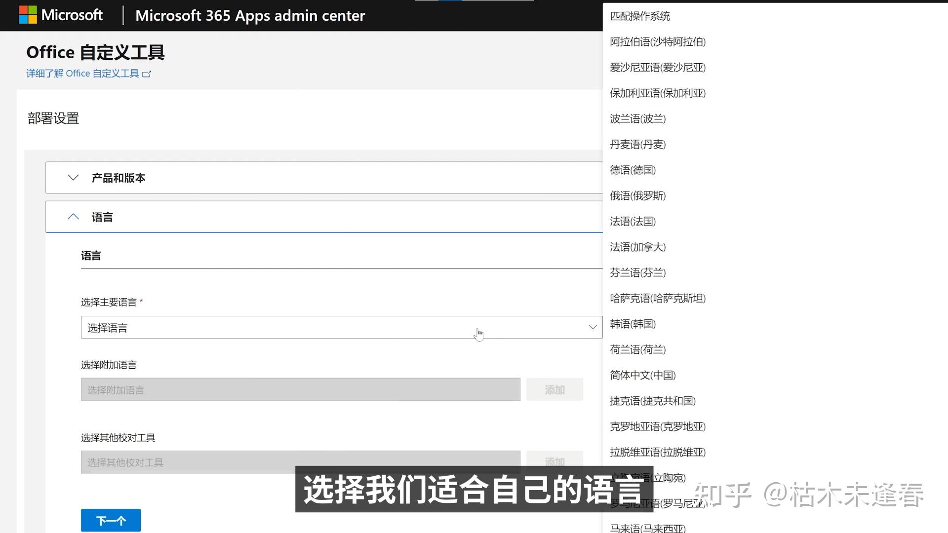This screenshot has width=948, height=533.
Task: Select 芬兰语(芬兰) option
Action: [638, 273]
